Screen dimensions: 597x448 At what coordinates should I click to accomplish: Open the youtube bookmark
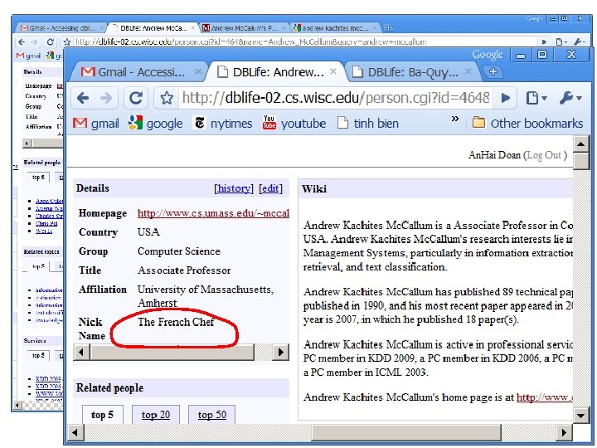tap(294, 123)
